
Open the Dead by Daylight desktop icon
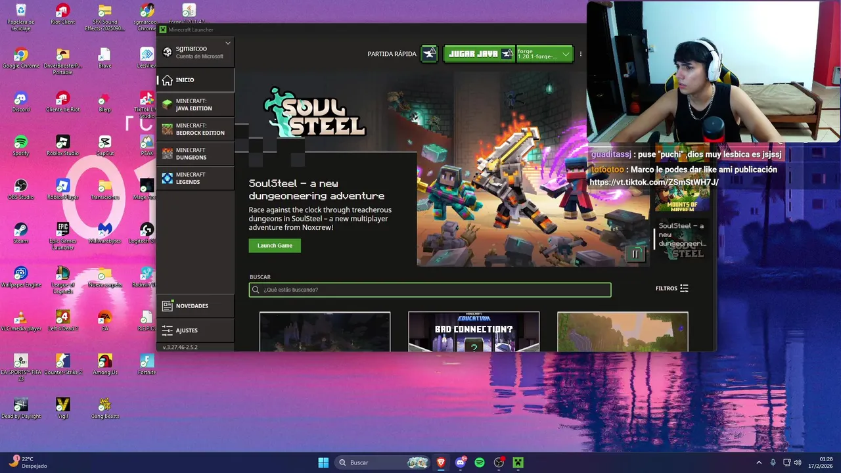(x=20, y=409)
